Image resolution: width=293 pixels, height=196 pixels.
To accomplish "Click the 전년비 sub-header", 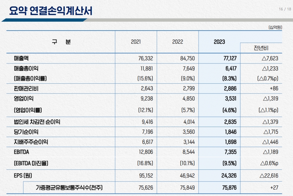I will pos(261,48).
